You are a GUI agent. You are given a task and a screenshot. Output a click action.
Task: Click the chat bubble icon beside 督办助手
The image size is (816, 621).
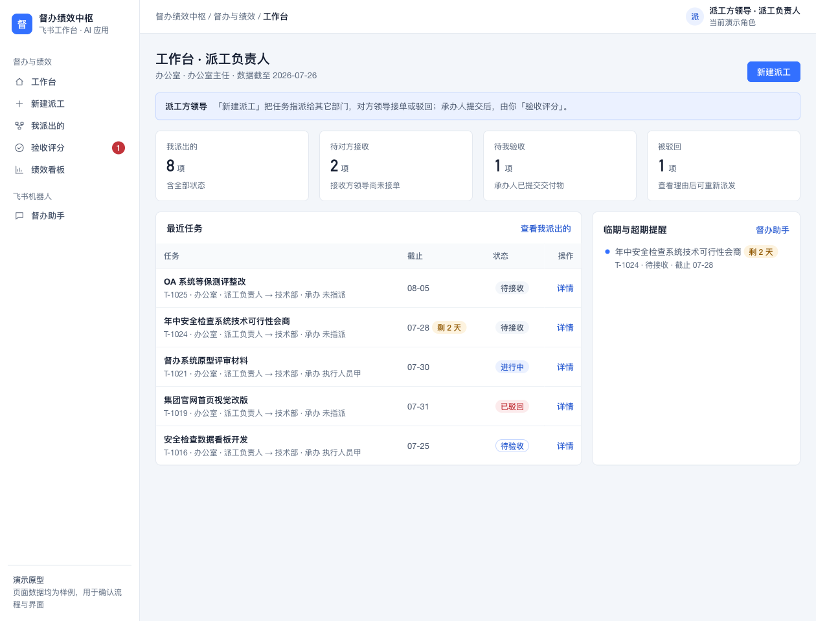pos(19,216)
